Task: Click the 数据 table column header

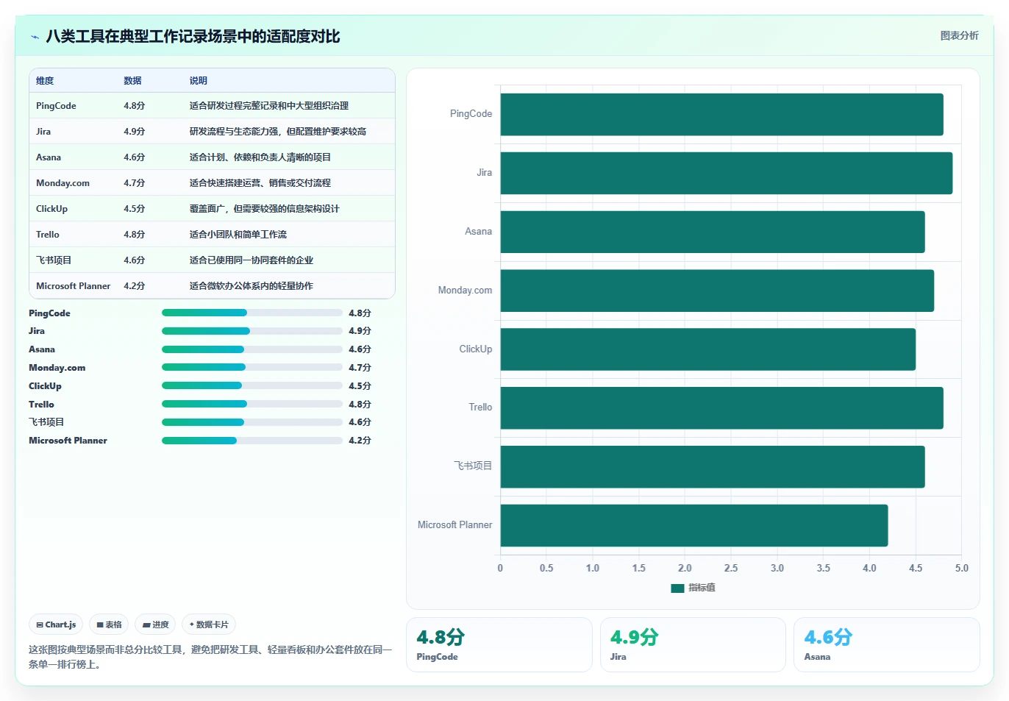Action: click(x=132, y=81)
